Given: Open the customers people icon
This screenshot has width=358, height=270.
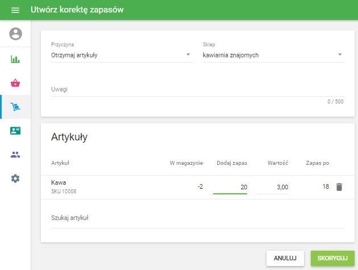Looking at the screenshot, I should pos(15,155).
